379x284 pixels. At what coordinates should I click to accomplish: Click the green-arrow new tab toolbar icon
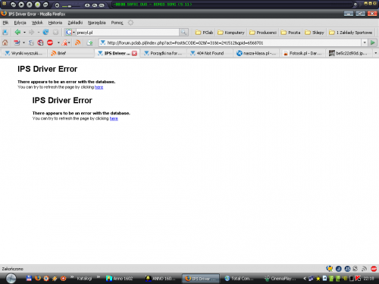point(89,42)
